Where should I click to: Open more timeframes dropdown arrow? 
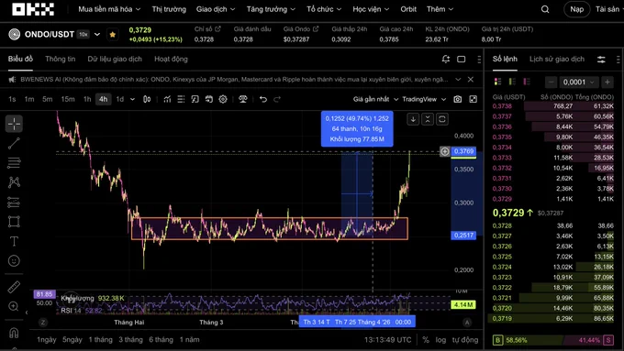132,99
